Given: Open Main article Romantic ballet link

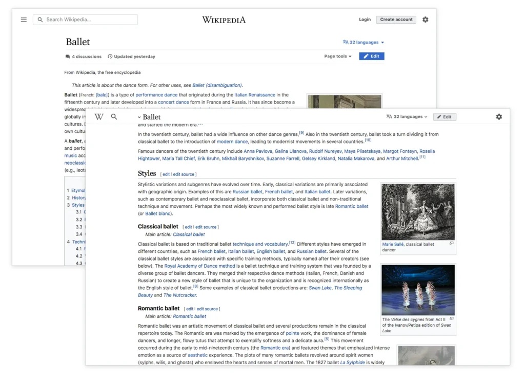Looking at the screenshot, I should pyautogui.click(x=190, y=316).
